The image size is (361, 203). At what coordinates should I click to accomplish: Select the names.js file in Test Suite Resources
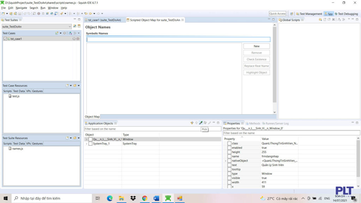(x=17, y=148)
